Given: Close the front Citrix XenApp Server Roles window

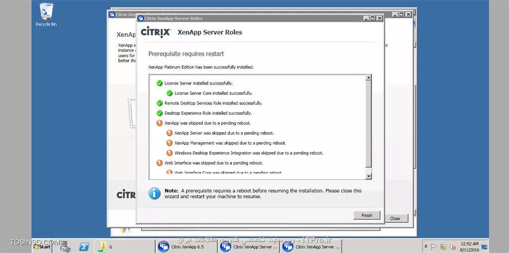Looking at the screenshot, I should click(x=379, y=18).
